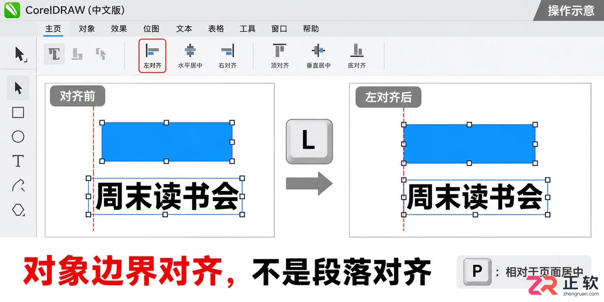Click the blue rectangle in 对齐前 panel
The width and height of the screenshot is (604, 302).
pos(167,142)
